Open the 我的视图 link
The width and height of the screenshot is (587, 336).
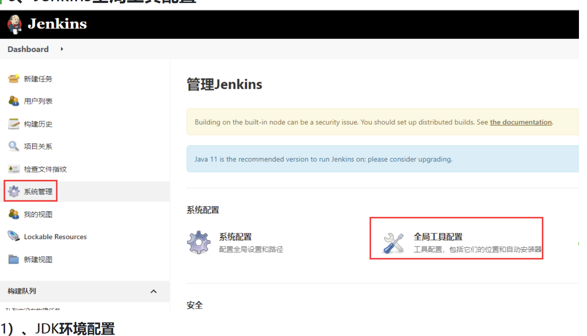click(38, 215)
